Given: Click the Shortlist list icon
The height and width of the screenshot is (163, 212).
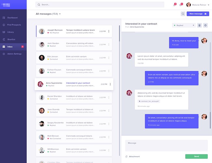Looking at the screenshot, I should (4, 39).
